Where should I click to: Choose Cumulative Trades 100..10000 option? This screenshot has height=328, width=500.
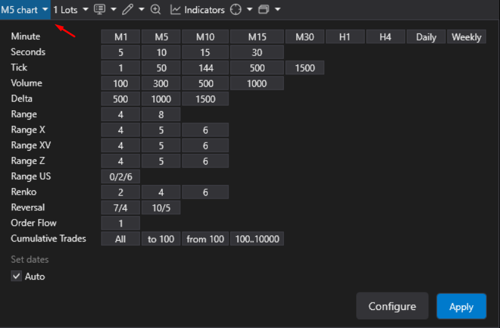pos(257,239)
